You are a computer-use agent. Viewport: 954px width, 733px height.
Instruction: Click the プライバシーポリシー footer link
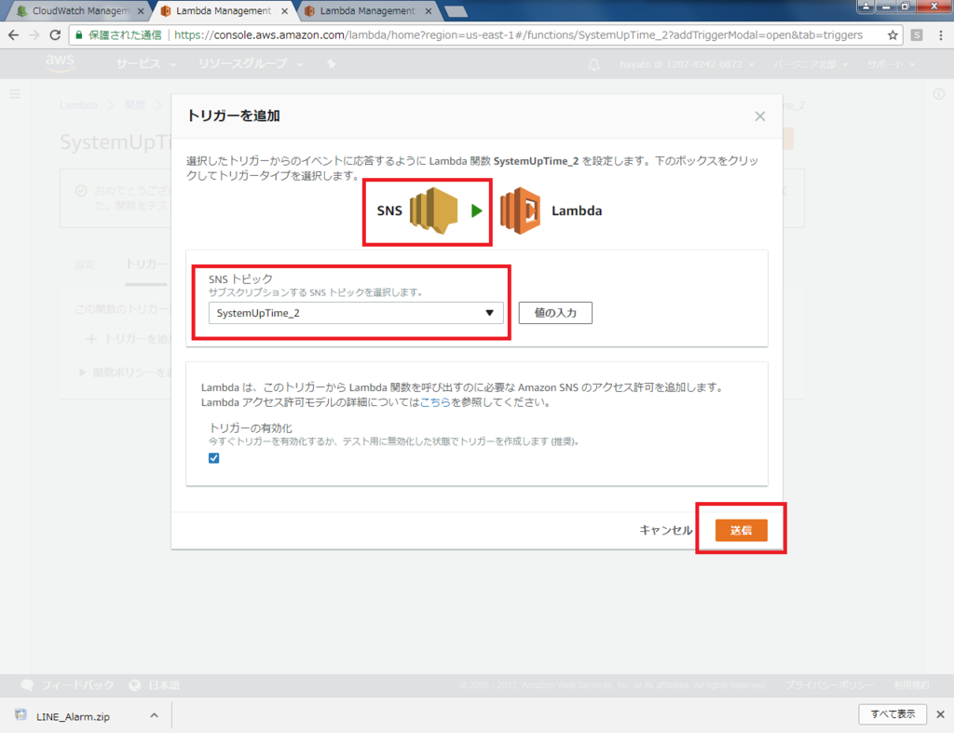pos(829,685)
